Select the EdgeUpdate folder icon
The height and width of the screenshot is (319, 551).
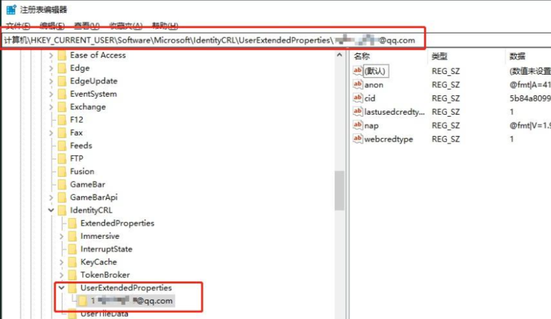tap(62, 81)
